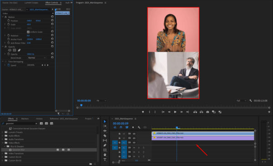Image resolution: width=273 pixels, height=166 pixels.
Task: Step back one frame
Action: 169,112
